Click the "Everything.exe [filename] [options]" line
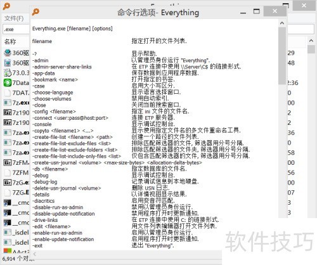The height and width of the screenshot is (265, 317). click(72, 29)
